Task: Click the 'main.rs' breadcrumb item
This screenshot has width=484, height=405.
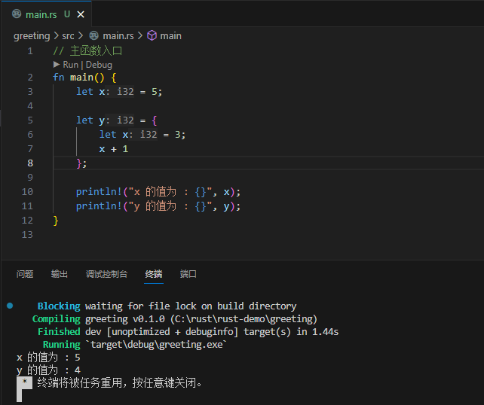Action: 118,36
